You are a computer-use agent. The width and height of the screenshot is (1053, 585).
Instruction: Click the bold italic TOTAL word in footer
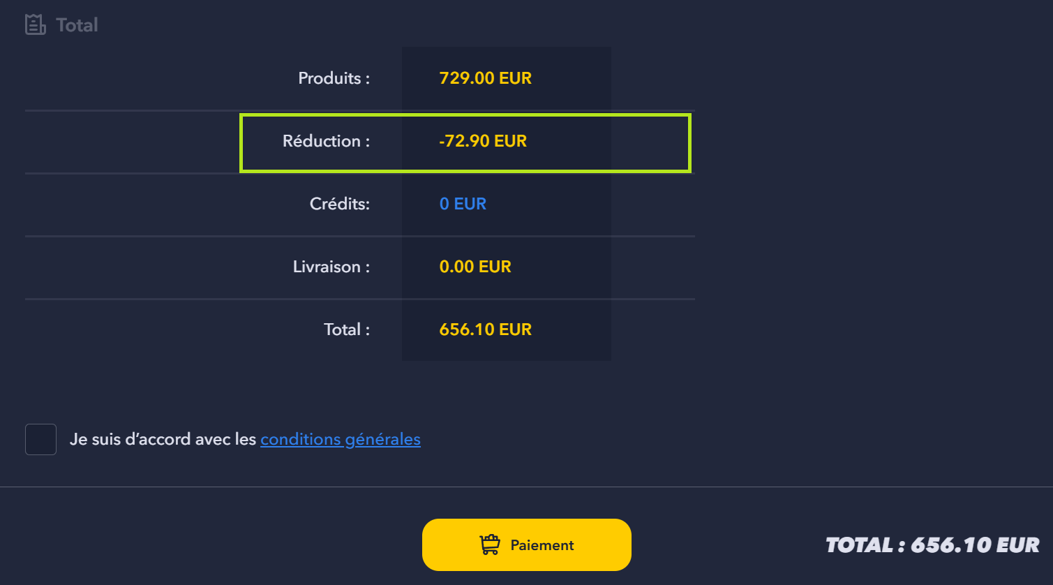860,545
